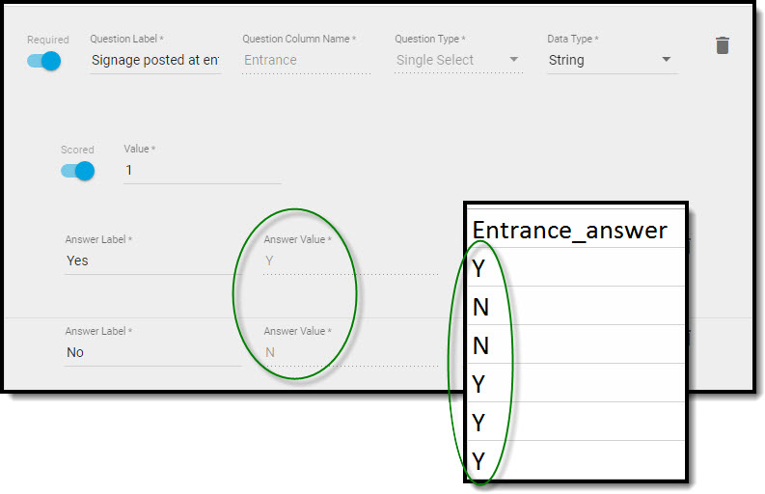Edit the Question Label field
The height and width of the screenshot is (494, 765).
(x=155, y=60)
